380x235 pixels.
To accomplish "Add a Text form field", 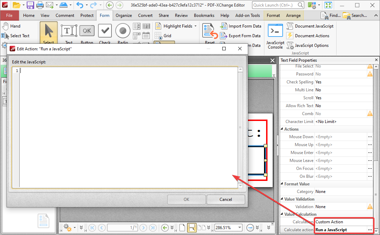I will click(x=69, y=33).
